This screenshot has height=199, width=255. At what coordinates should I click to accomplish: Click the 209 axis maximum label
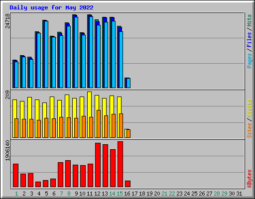tap(7, 95)
